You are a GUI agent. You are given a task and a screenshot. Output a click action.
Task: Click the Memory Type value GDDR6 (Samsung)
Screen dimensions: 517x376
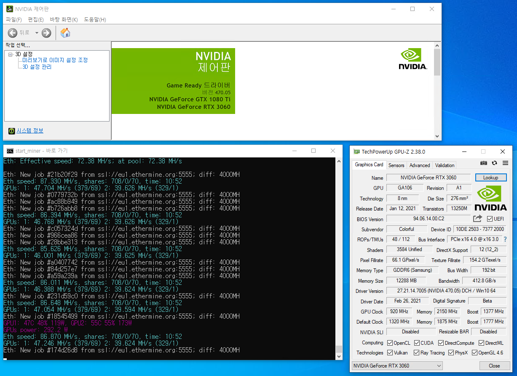(x=413, y=271)
